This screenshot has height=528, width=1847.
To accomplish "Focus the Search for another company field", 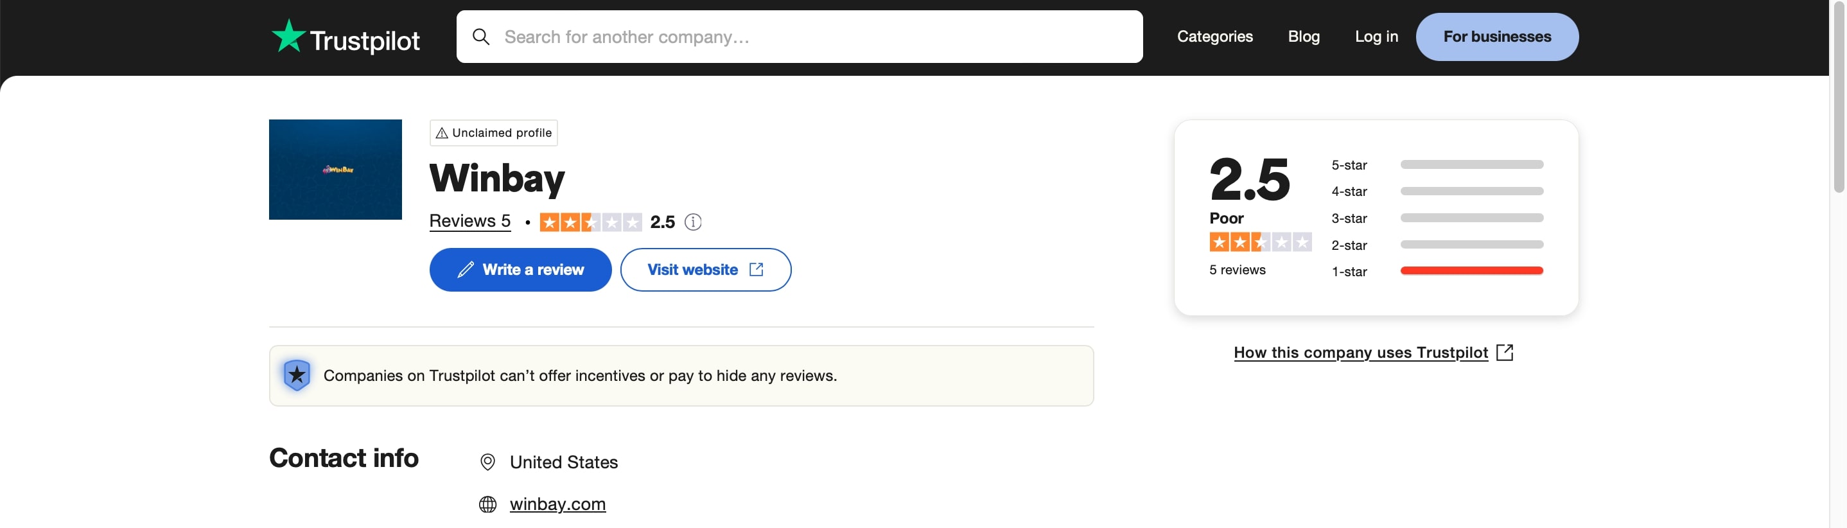I will [x=800, y=37].
